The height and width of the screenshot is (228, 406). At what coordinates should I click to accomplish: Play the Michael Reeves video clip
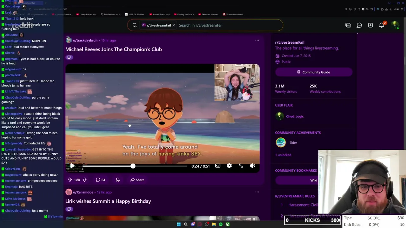[x=72, y=166]
